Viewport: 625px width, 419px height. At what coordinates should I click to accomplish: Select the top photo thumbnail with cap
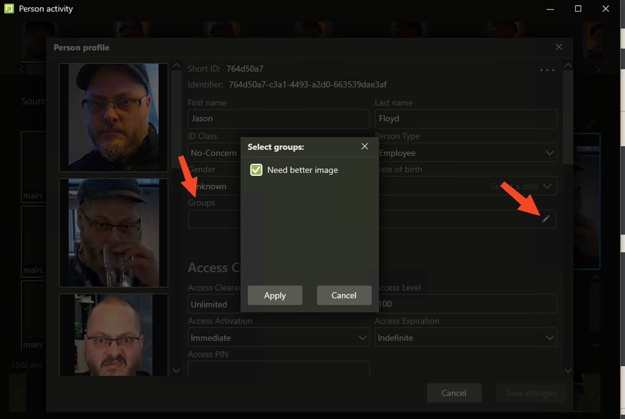[114, 117]
